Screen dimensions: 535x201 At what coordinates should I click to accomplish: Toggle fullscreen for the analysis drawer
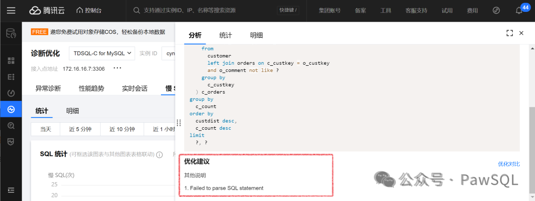pyautogui.click(x=510, y=33)
